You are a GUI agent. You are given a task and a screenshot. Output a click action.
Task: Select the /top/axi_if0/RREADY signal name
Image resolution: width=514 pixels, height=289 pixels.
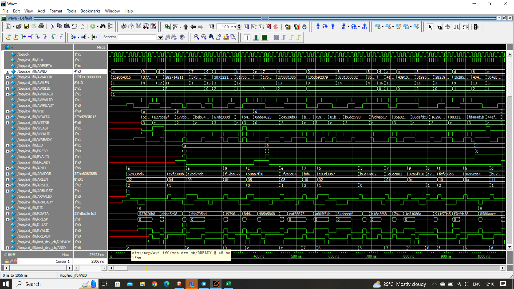tap(34, 236)
